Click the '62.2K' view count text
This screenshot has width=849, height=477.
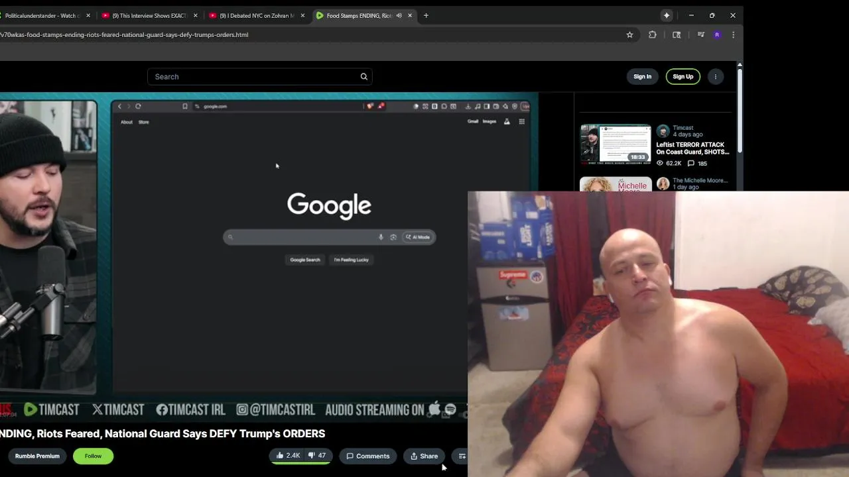click(x=673, y=163)
